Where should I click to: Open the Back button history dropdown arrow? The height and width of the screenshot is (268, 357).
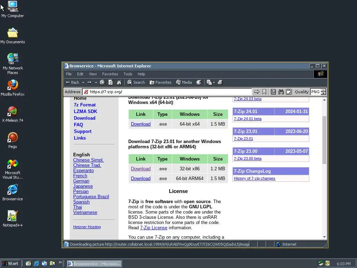pyautogui.click(x=83, y=82)
